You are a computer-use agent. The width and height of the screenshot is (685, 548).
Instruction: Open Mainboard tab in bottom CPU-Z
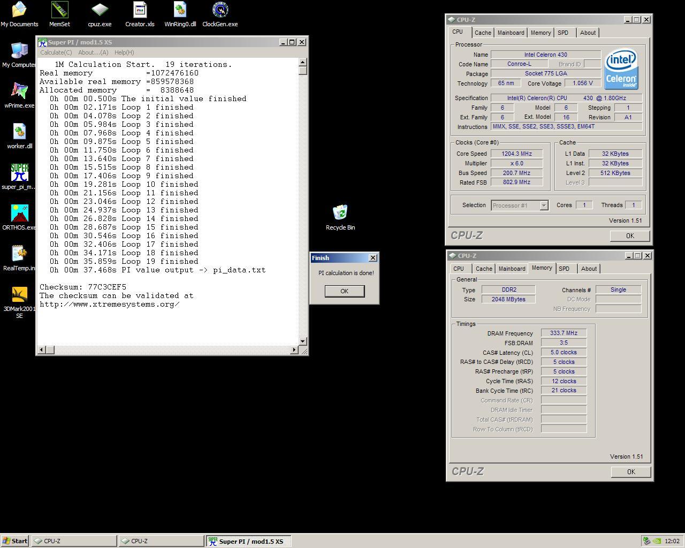pyautogui.click(x=512, y=269)
